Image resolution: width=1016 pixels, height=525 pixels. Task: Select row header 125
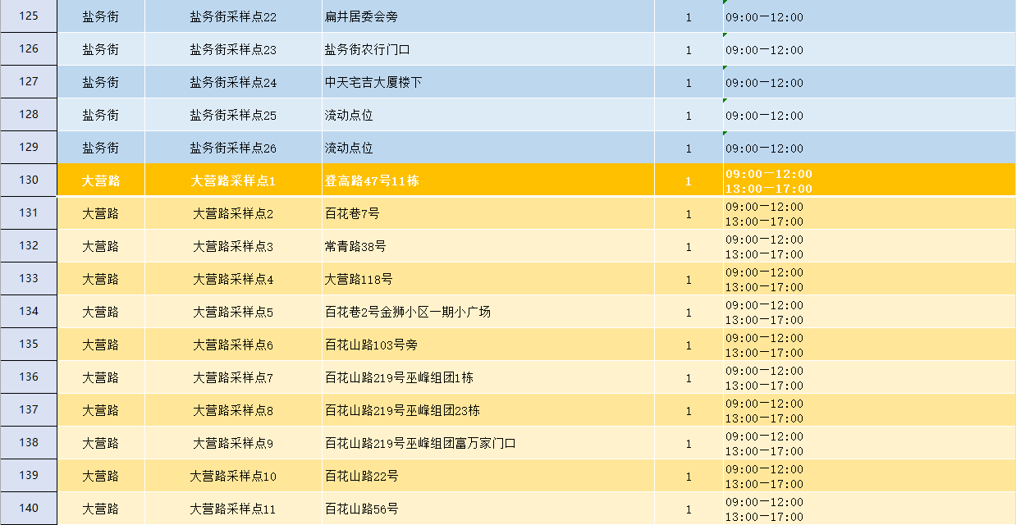click(x=29, y=16)
